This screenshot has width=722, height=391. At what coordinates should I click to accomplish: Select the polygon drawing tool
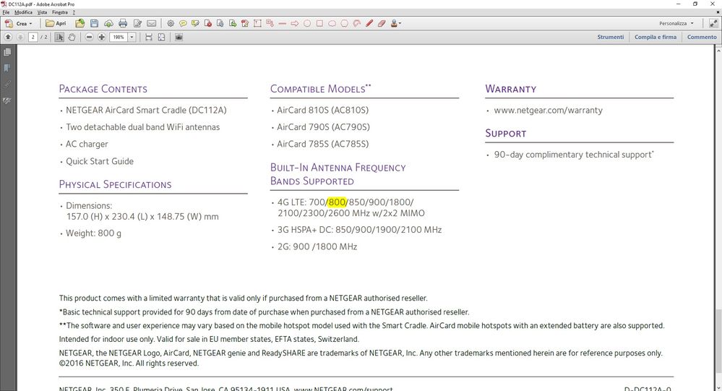tap(345, 23)
